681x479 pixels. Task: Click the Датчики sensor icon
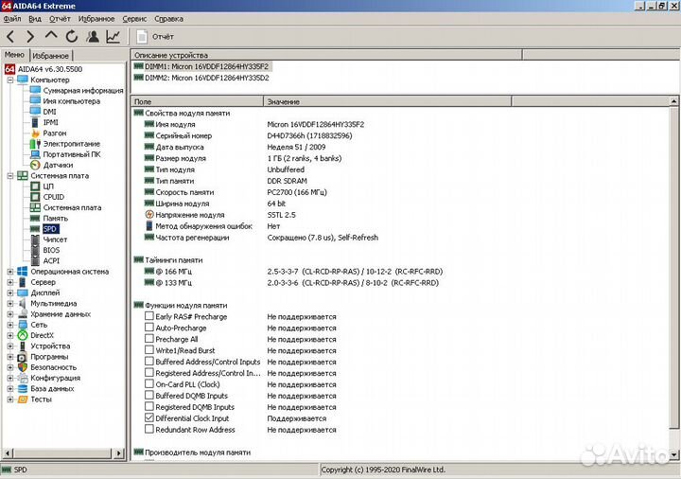[35, 165]
